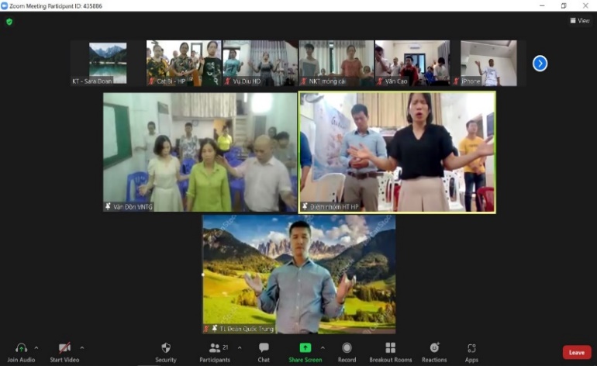Click red Leave meeting button

click(x=577, y=352)
